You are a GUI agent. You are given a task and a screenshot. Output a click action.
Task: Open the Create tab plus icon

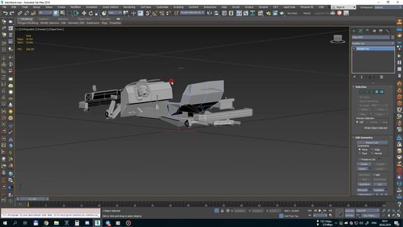[354, 31]
